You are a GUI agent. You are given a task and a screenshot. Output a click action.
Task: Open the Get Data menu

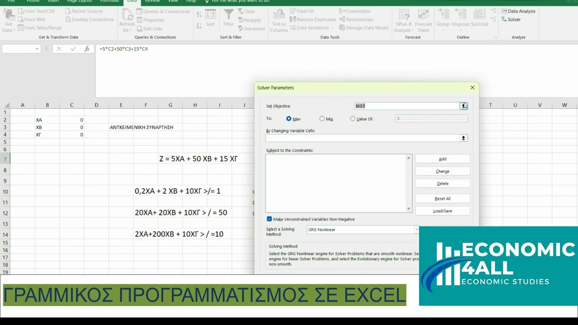pos(9,22)
